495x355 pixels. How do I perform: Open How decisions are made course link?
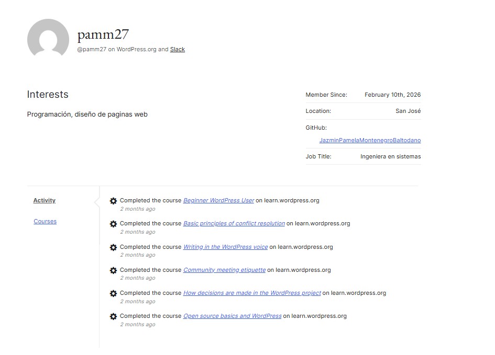click(x=252, y=293)
